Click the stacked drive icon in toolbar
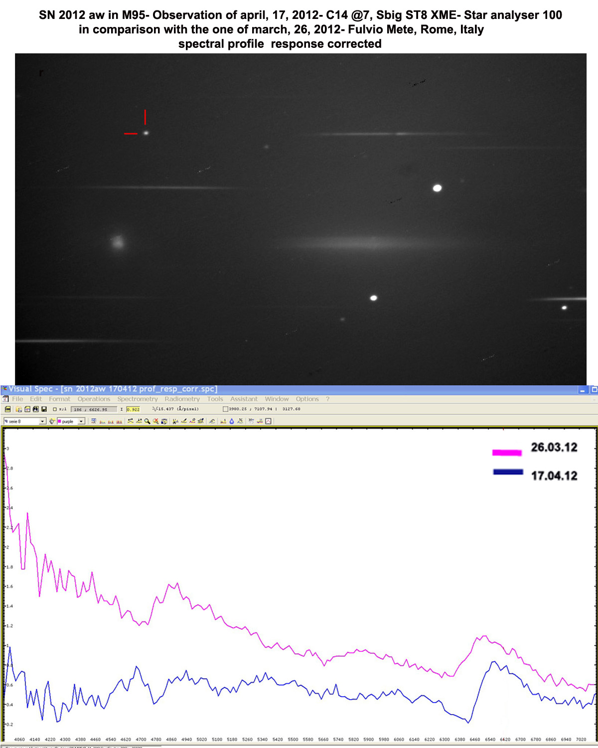This screenshot has width=598, height=748. point(7,409)
